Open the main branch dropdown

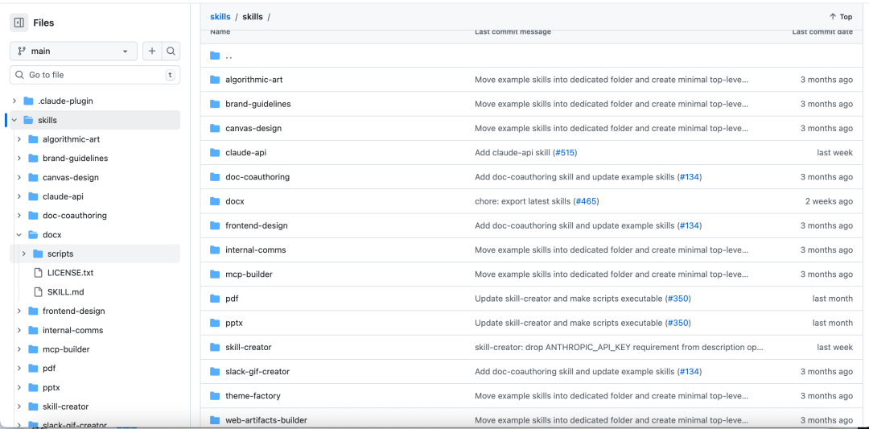click(x=73, y=51)
